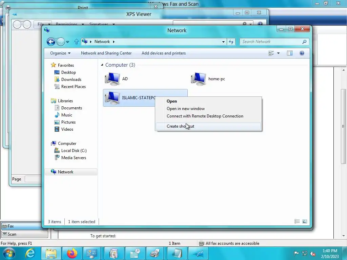Refresh the Network folder view
The height and width of the screenshot is (260, 347).
pos(231,42)
